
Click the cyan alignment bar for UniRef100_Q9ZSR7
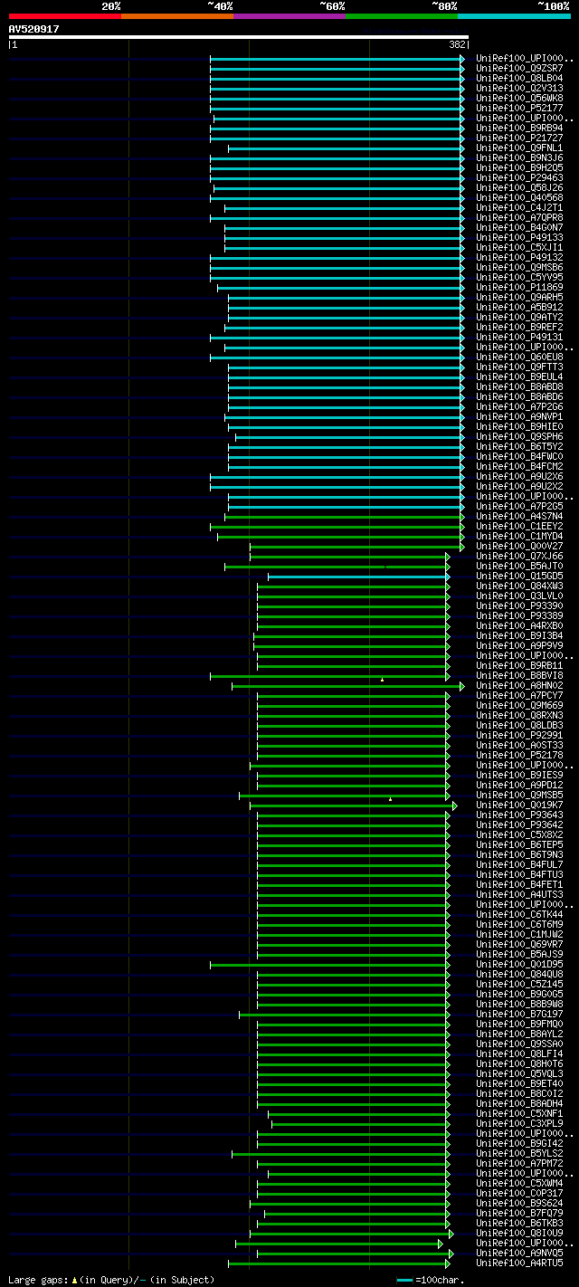pyautogui.click(x=337, y=69)
